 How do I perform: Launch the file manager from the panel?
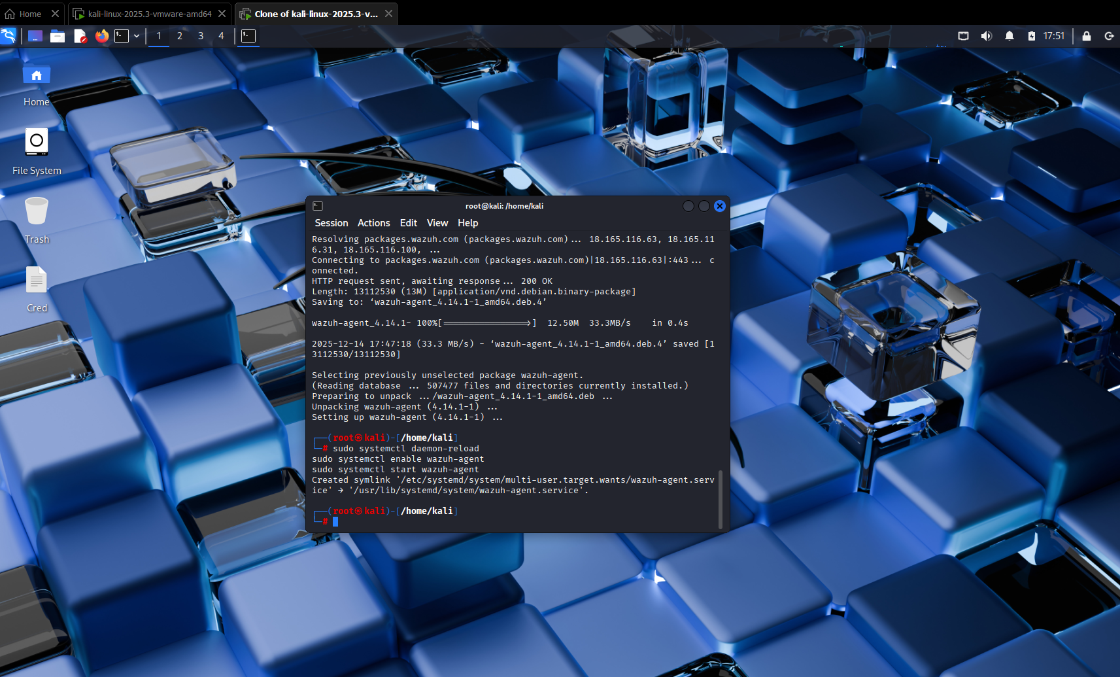click(58, 36)
